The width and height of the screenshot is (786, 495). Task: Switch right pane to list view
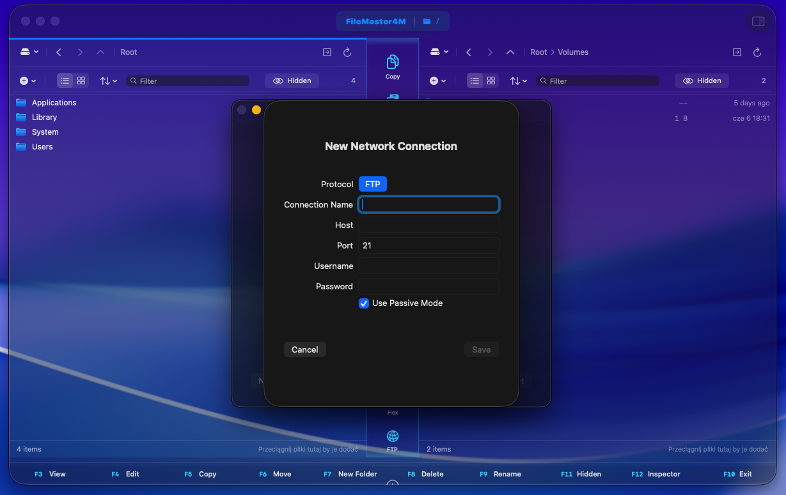(x=475, y=81)
